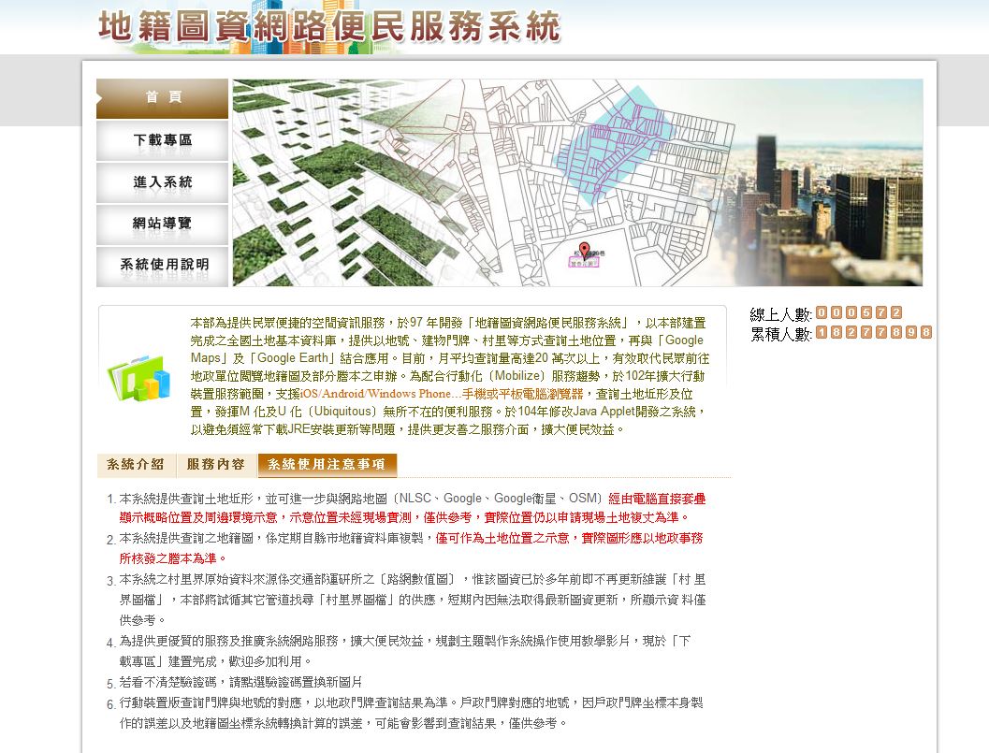This screenshot has height=753, width=989.
Task: Click note 4 about 教學影片 in 下載專區
Action: (x=405, y=651)
